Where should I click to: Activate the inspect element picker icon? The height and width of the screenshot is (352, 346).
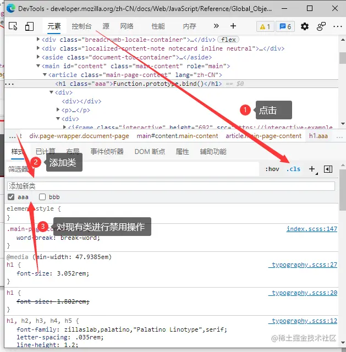pyautogui.click(x=13, y=26)
